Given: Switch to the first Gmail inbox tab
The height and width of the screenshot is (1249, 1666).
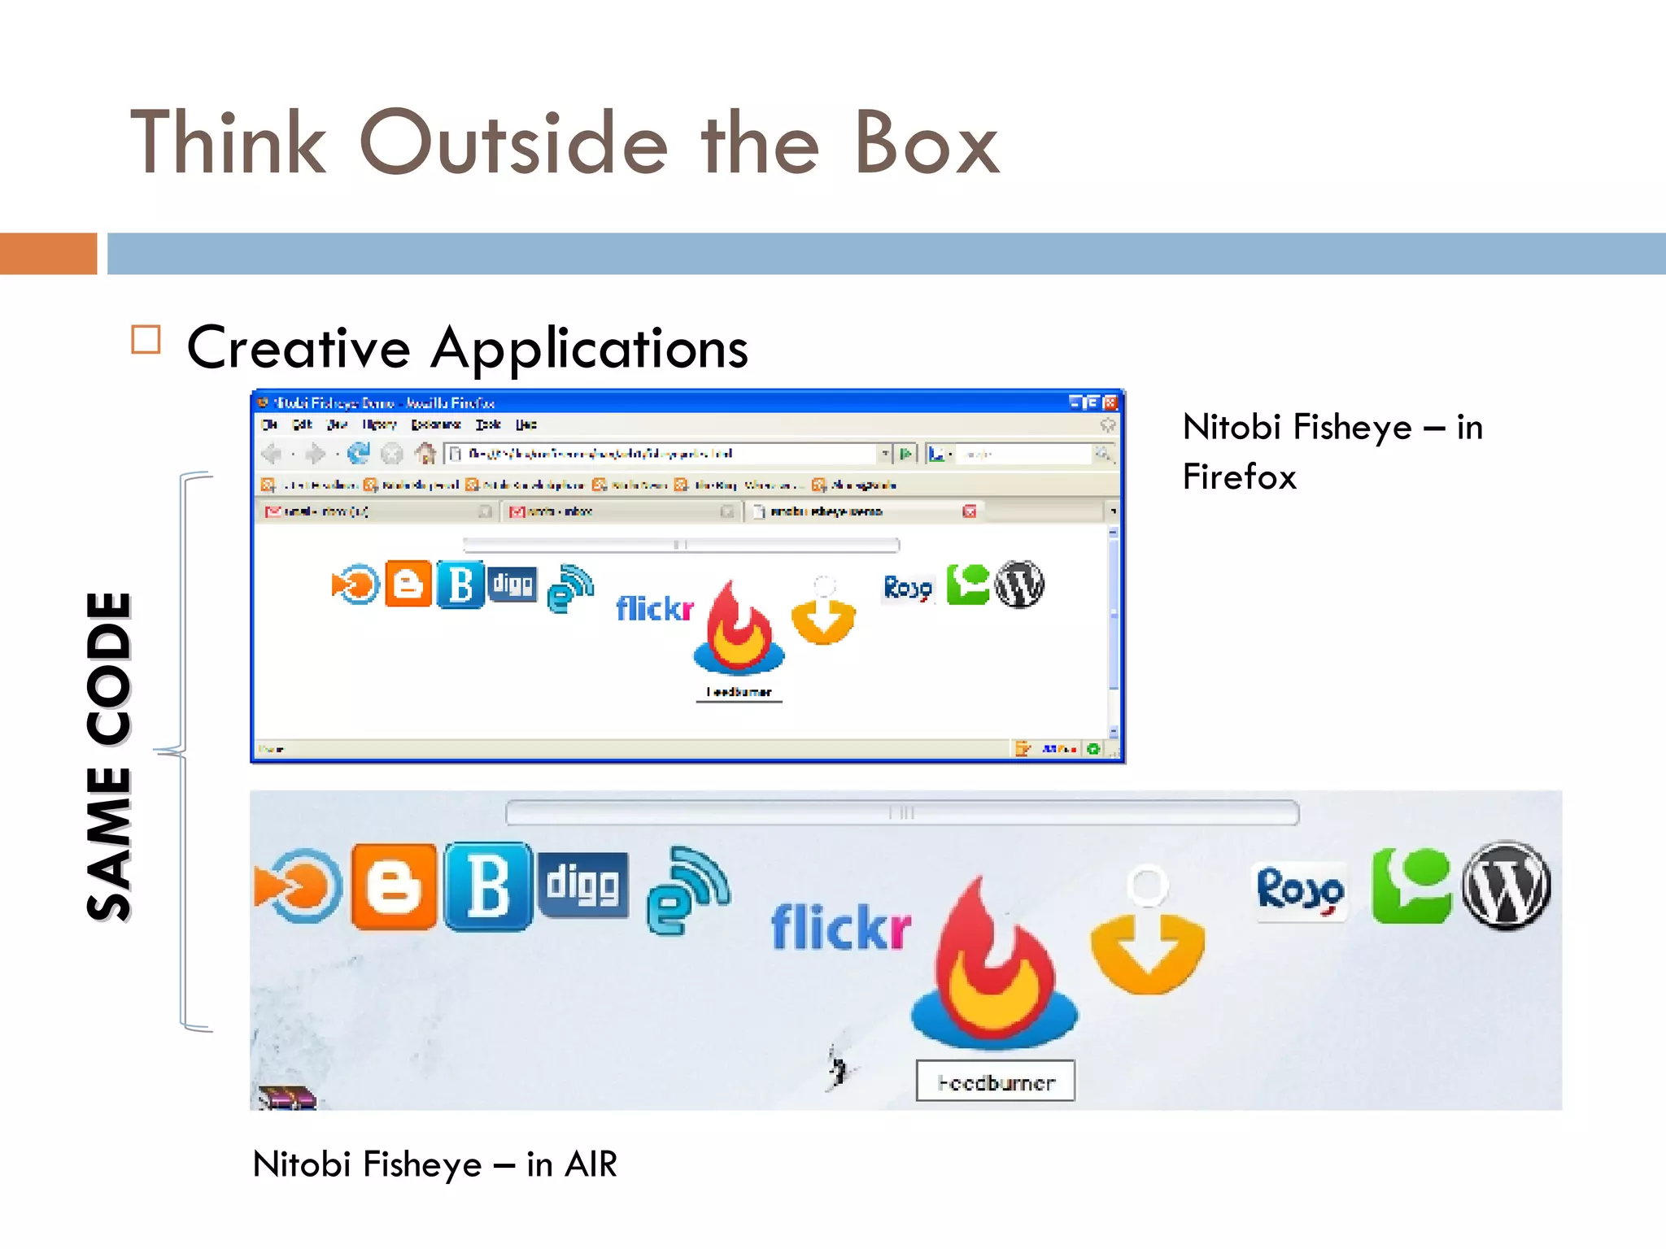Looking at the screenshot, I should (x=379, y=511).
